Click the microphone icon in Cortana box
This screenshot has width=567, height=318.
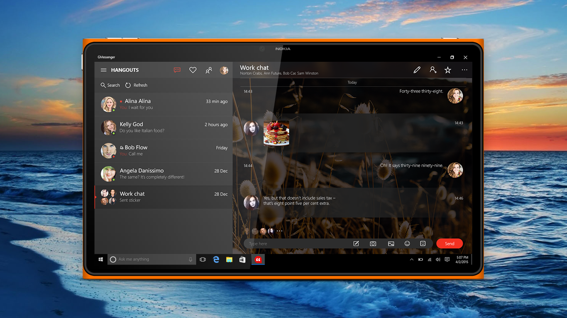tap(191, 259)
